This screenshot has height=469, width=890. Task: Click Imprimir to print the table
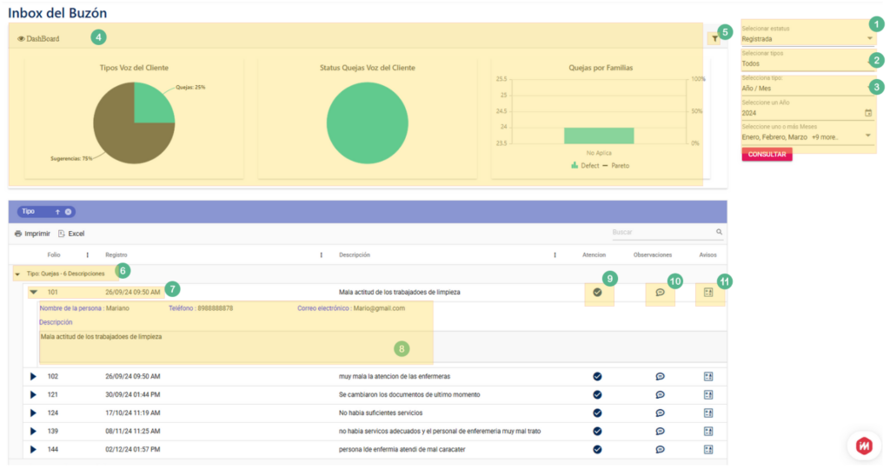click(x=32, y=234)
